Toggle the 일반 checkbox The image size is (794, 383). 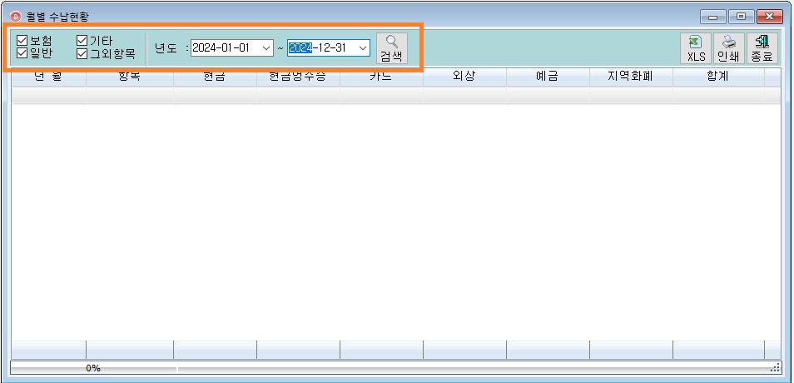point(22,52)
